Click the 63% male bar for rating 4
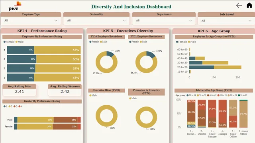Screen dimensions: 255x143 pos(57,50)
